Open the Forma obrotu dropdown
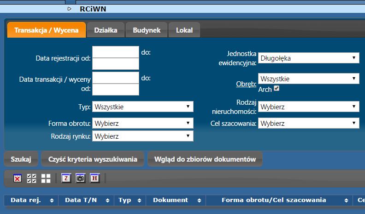 143,123
